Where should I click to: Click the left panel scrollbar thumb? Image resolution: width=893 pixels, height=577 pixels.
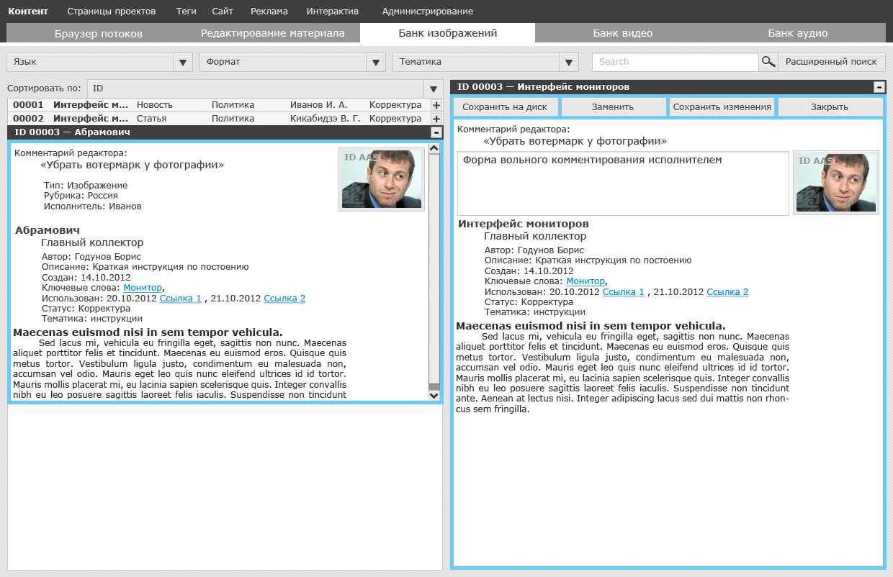pyautogui.click(x=434, y=271)
